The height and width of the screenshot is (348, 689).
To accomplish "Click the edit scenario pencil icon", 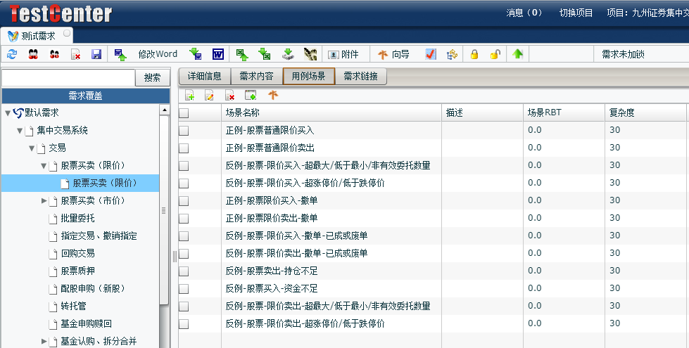I will coord(209,96).
